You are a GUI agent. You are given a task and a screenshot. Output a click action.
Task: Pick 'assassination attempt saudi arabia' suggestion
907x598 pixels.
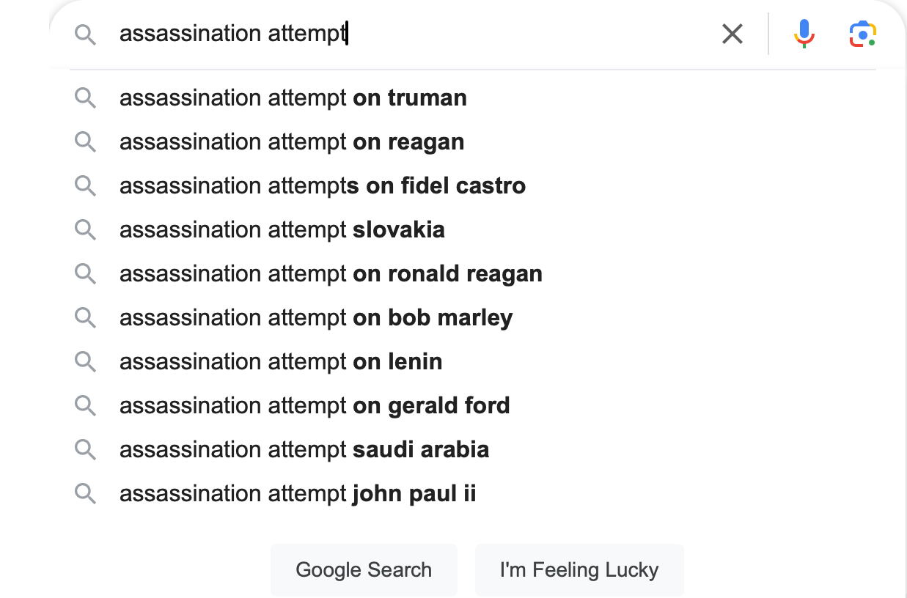coord(304,449)
